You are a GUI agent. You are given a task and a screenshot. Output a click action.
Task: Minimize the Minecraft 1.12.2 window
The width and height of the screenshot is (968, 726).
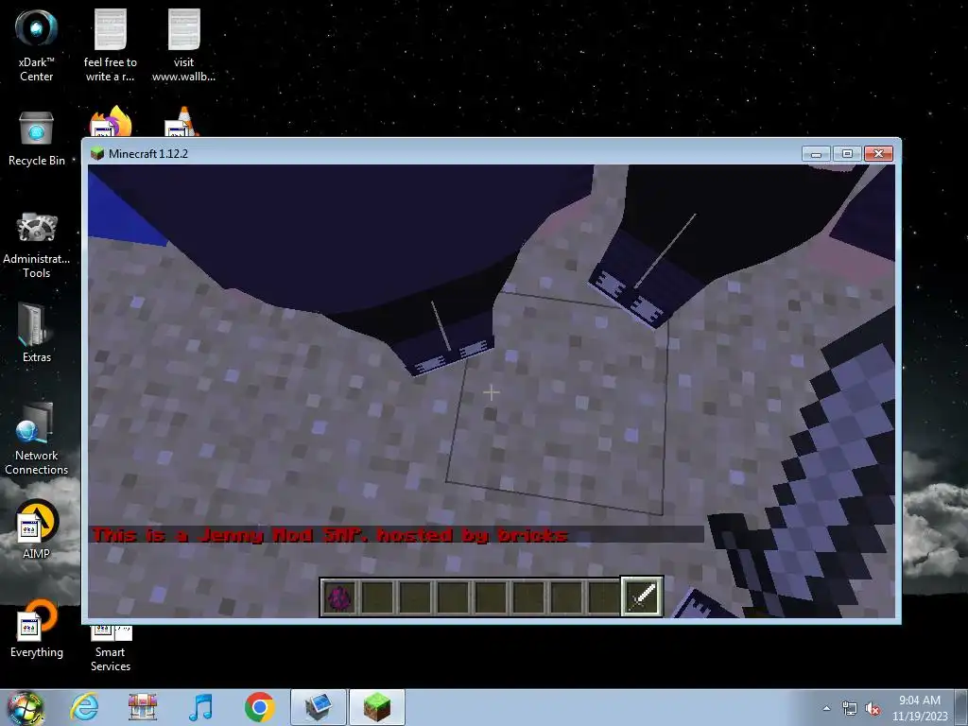coord(816,154)
